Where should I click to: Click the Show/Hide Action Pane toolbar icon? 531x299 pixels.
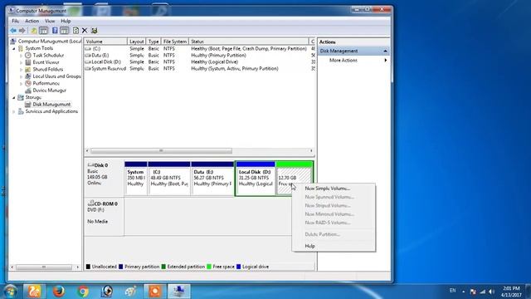tap(65, 31)
